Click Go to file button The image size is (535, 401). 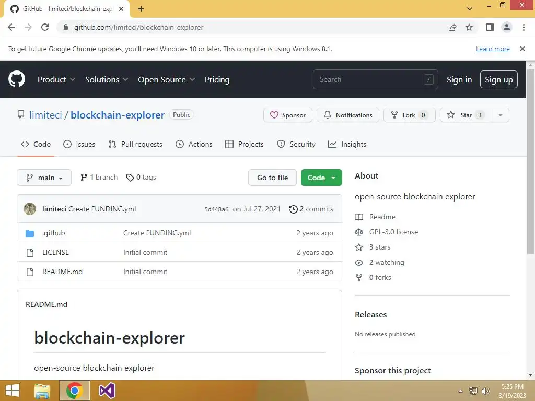click(272, 178)
